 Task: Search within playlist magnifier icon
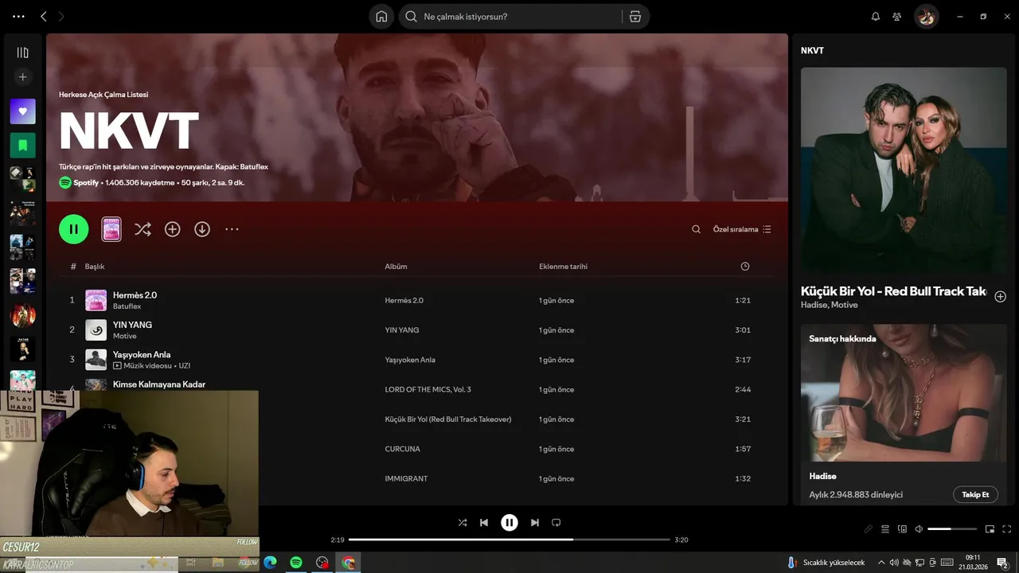coord(696,229)
